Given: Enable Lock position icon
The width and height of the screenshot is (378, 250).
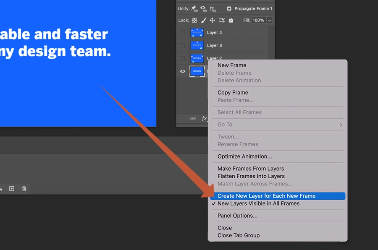Looking at the screenshot, I should (212, 20).
